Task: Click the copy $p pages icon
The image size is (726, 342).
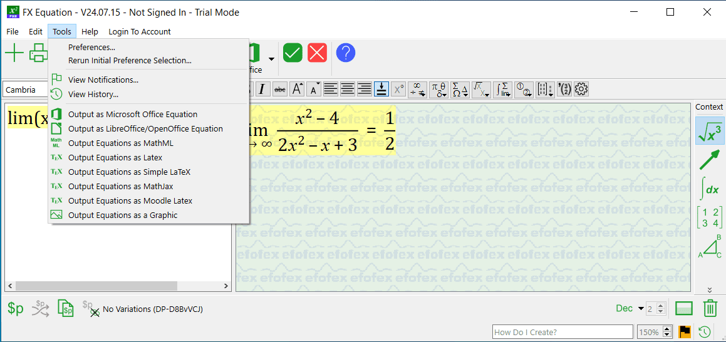Action: (x=66, y=309)
